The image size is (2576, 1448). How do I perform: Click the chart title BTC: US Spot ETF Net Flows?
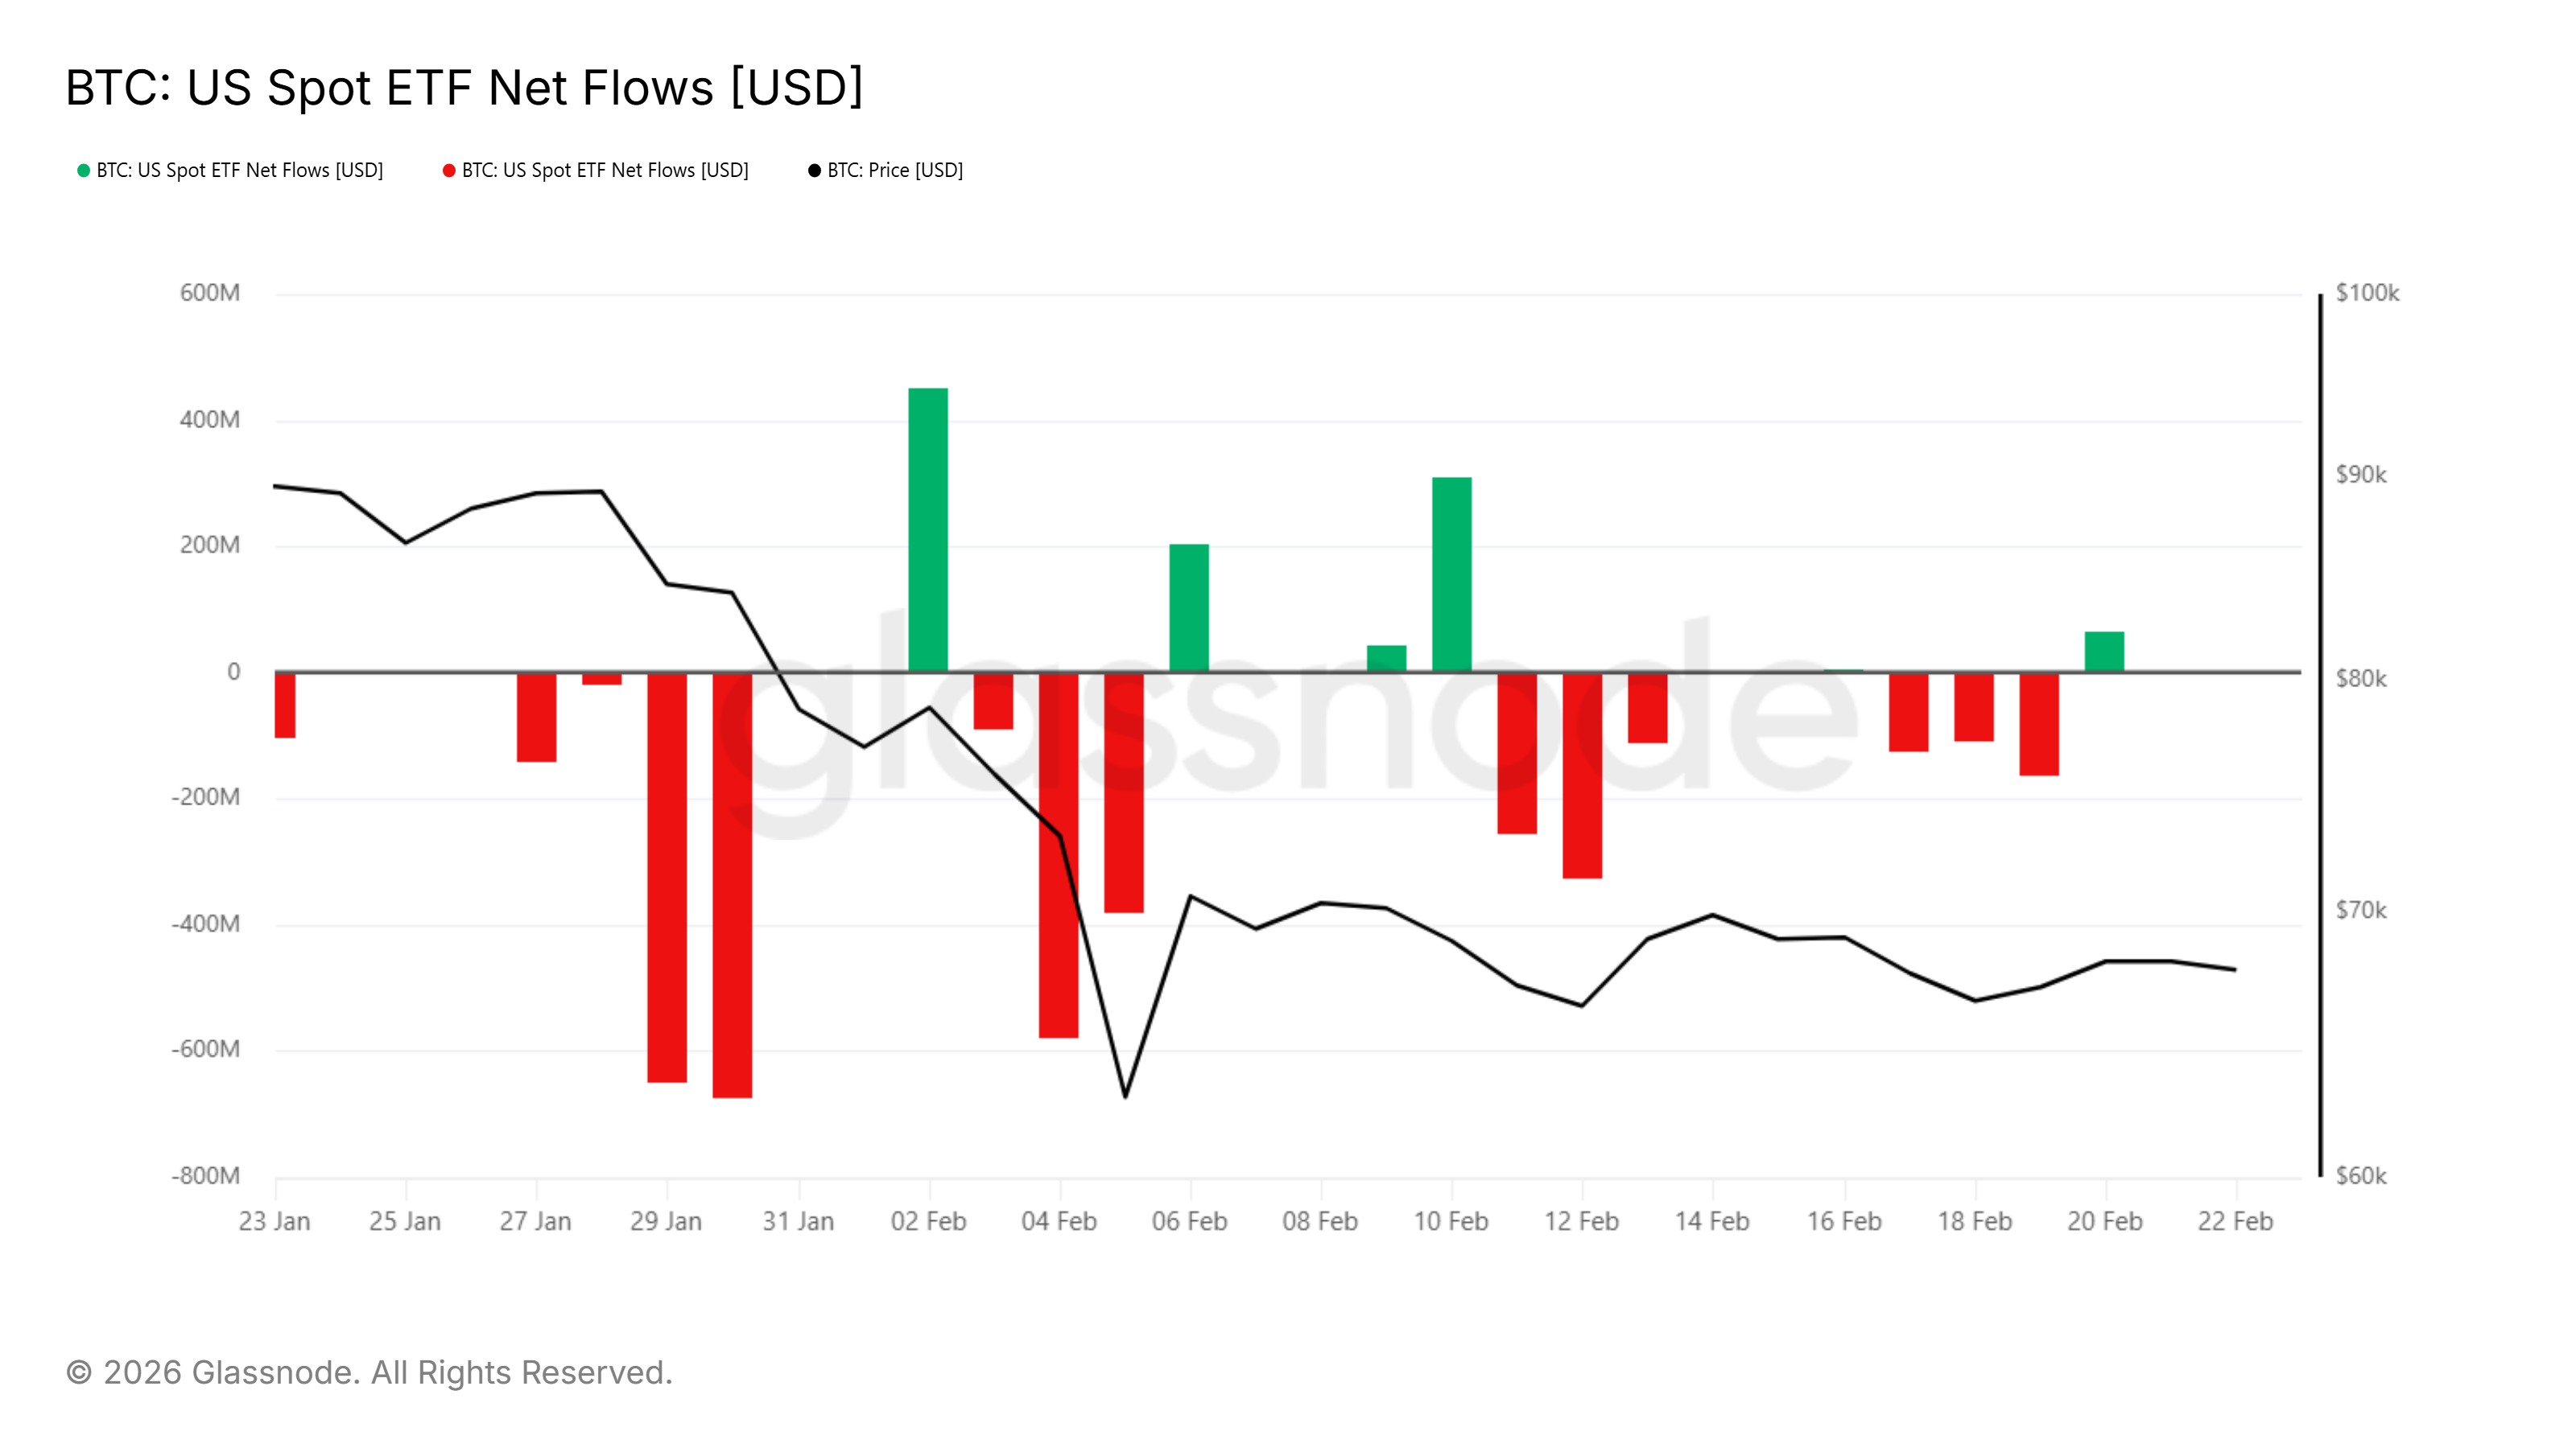(464, 88)
